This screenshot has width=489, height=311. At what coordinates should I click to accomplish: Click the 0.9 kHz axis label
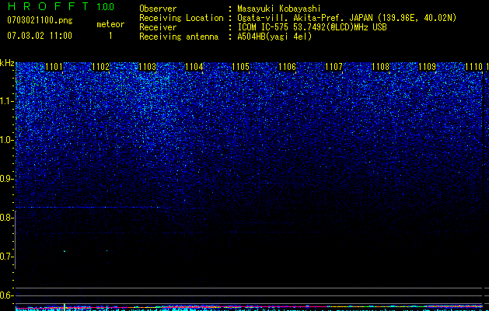click(x=7, y=179)
